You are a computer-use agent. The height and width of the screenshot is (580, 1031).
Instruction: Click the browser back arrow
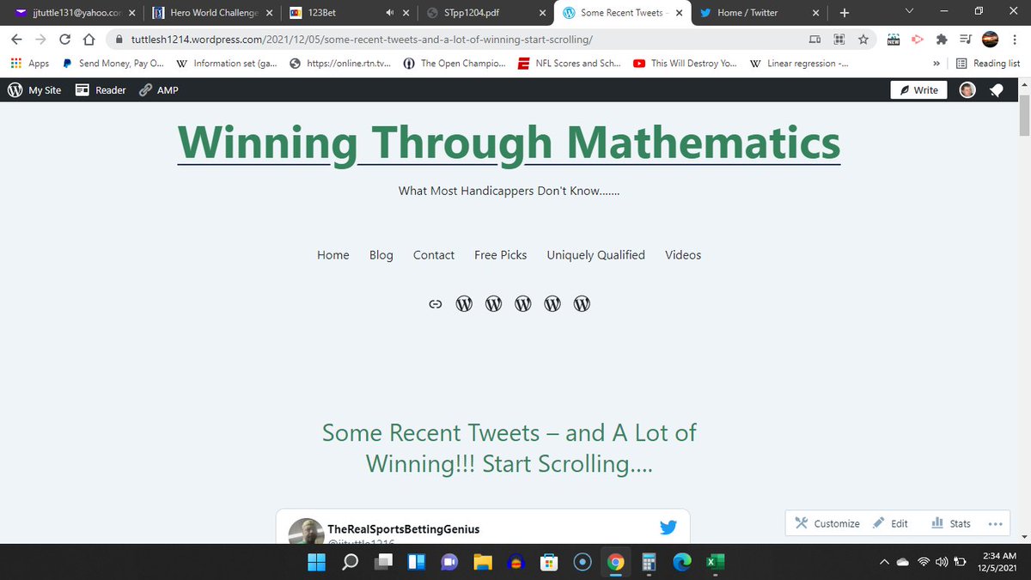(16, 40)
